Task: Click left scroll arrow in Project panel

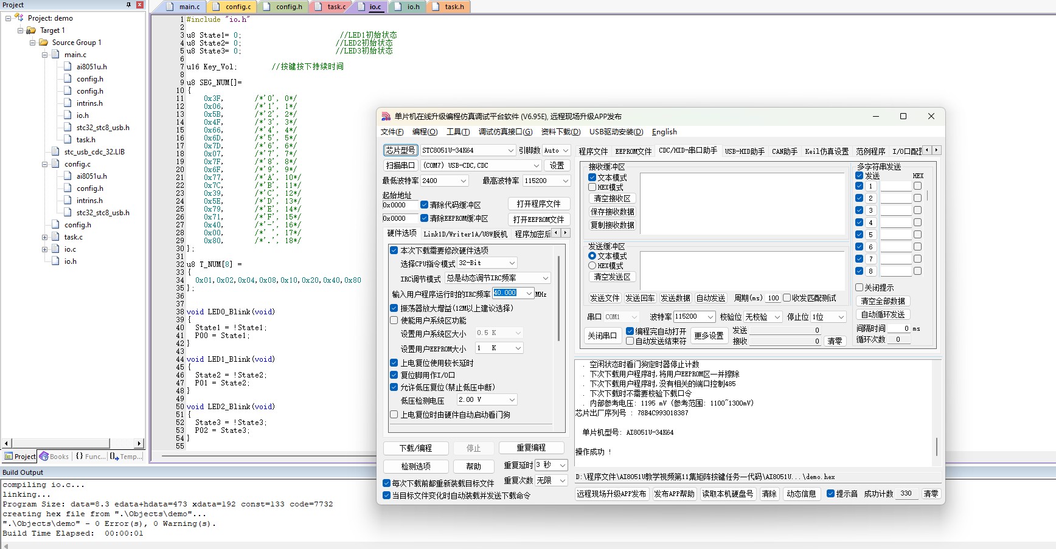Action: [6, 444]
